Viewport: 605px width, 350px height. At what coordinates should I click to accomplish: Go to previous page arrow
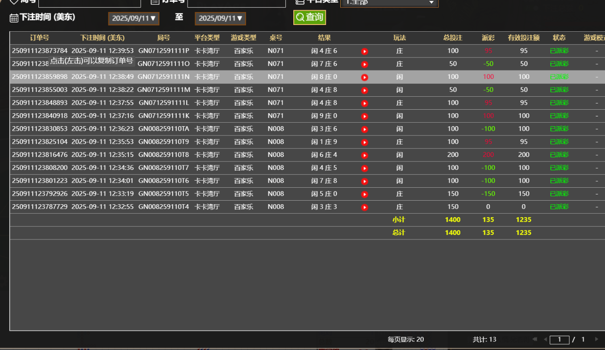coord(545,339)
